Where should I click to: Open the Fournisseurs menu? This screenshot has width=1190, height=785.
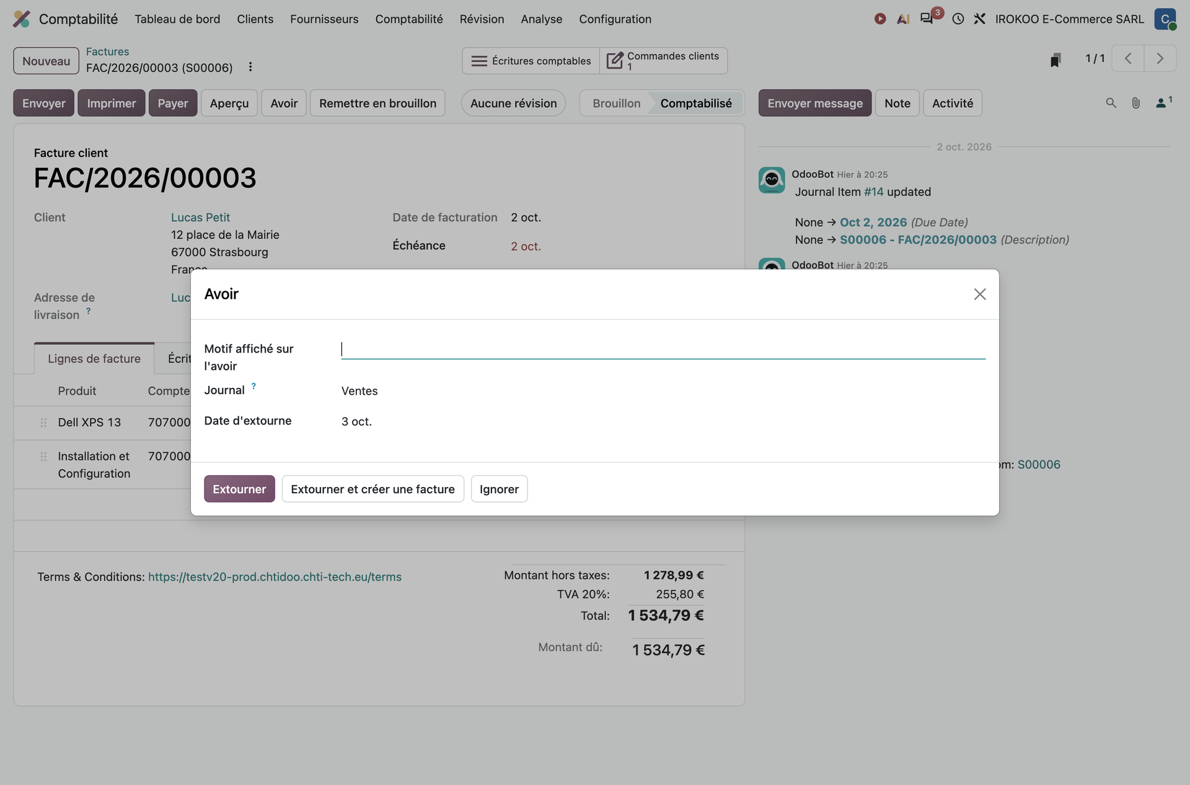pyautogui.click(x=324, y=19)
